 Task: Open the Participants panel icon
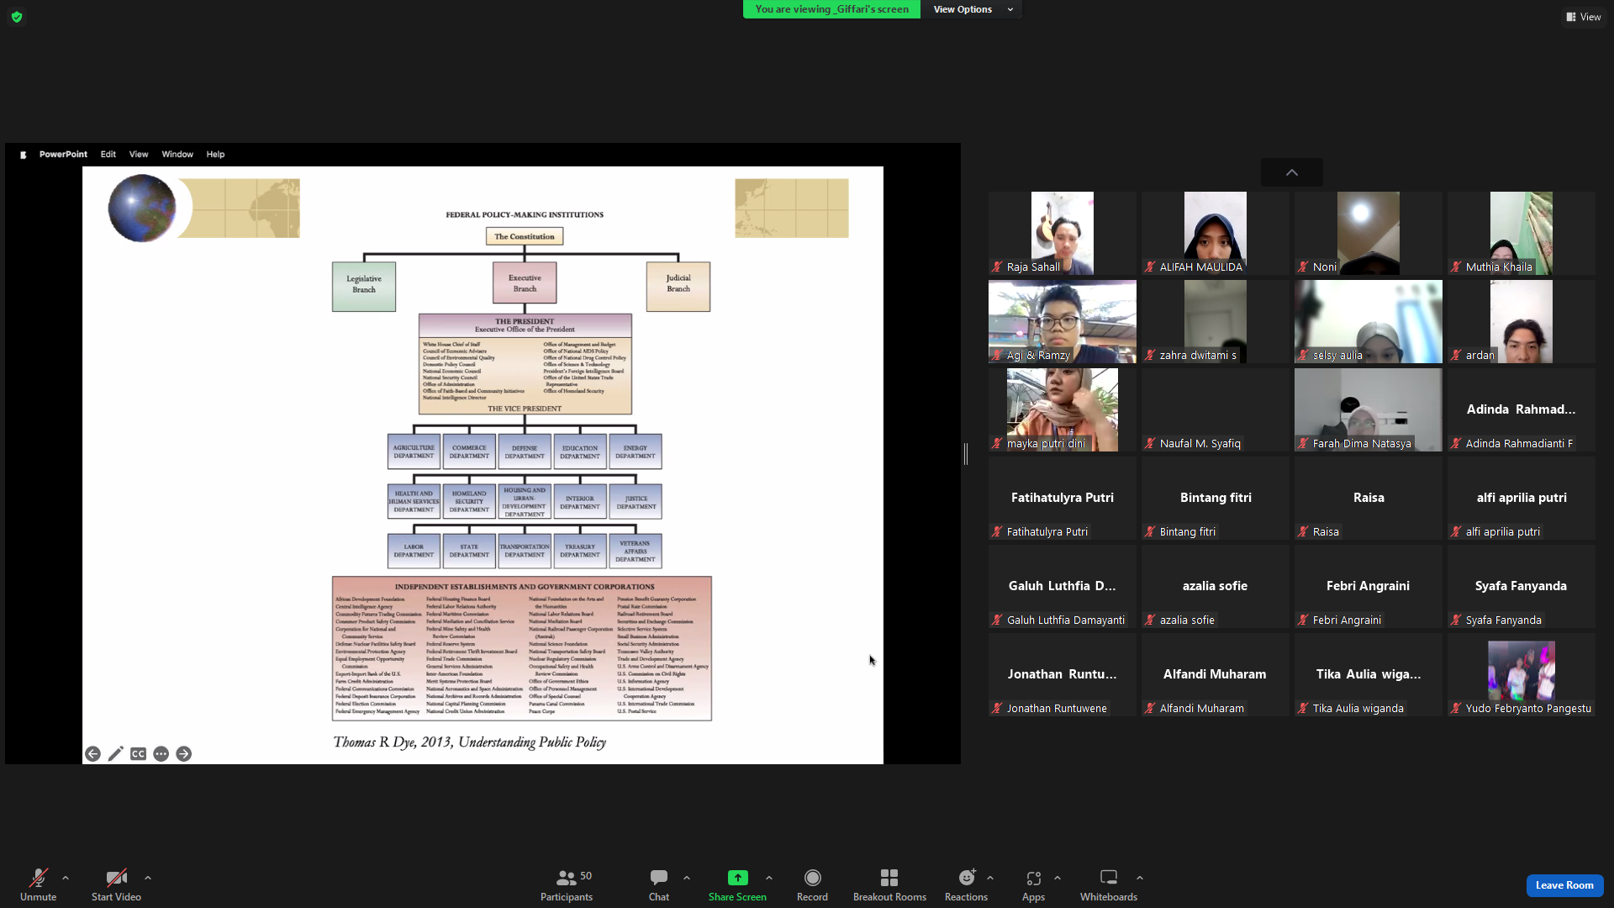(x=567, y=878)
